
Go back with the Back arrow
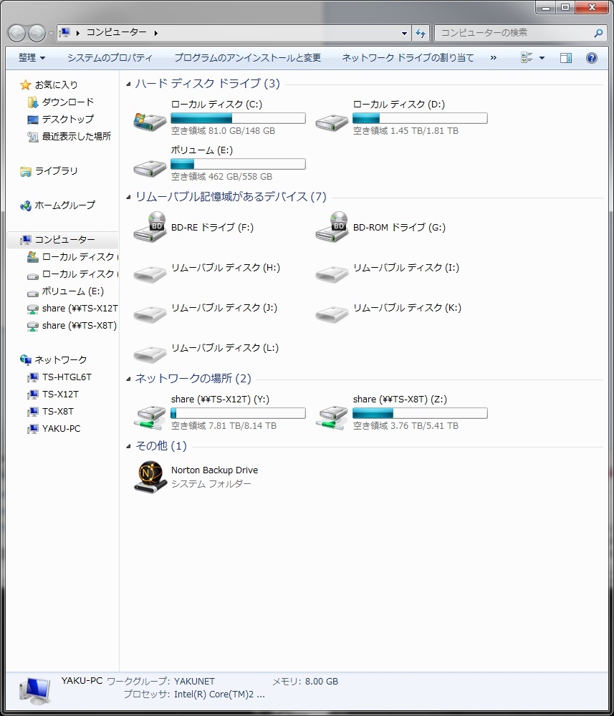(17, 33)
